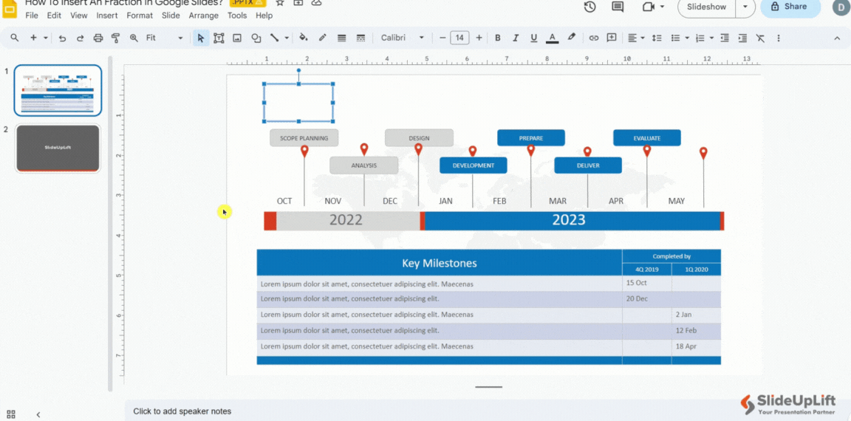Click the search menus magnifier icon
Image resolution: width=851 pixels, height=421 pixels.
click(x=15, y=38)
